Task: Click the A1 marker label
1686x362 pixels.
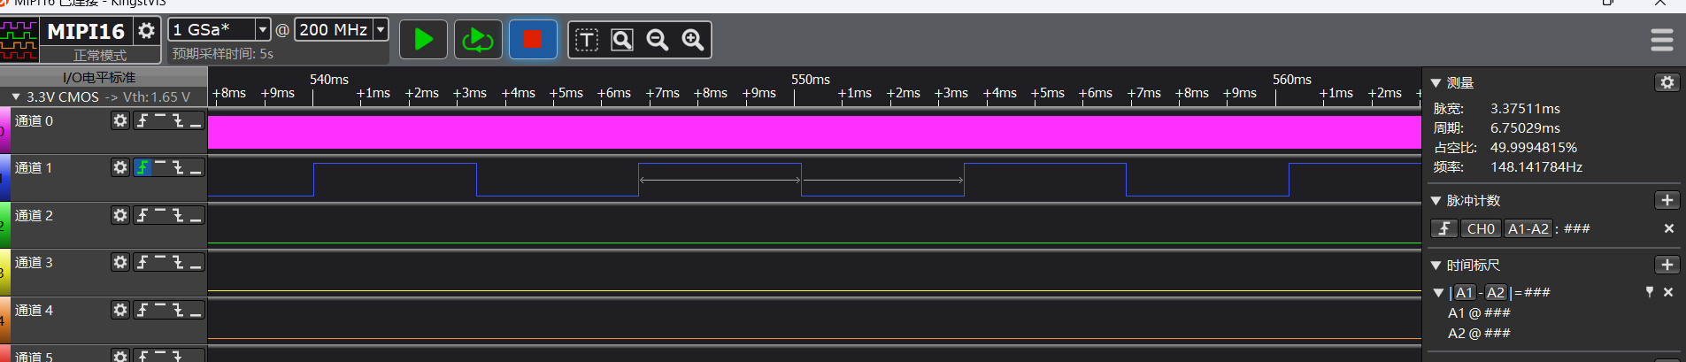Action: (x=1465, y=292)
